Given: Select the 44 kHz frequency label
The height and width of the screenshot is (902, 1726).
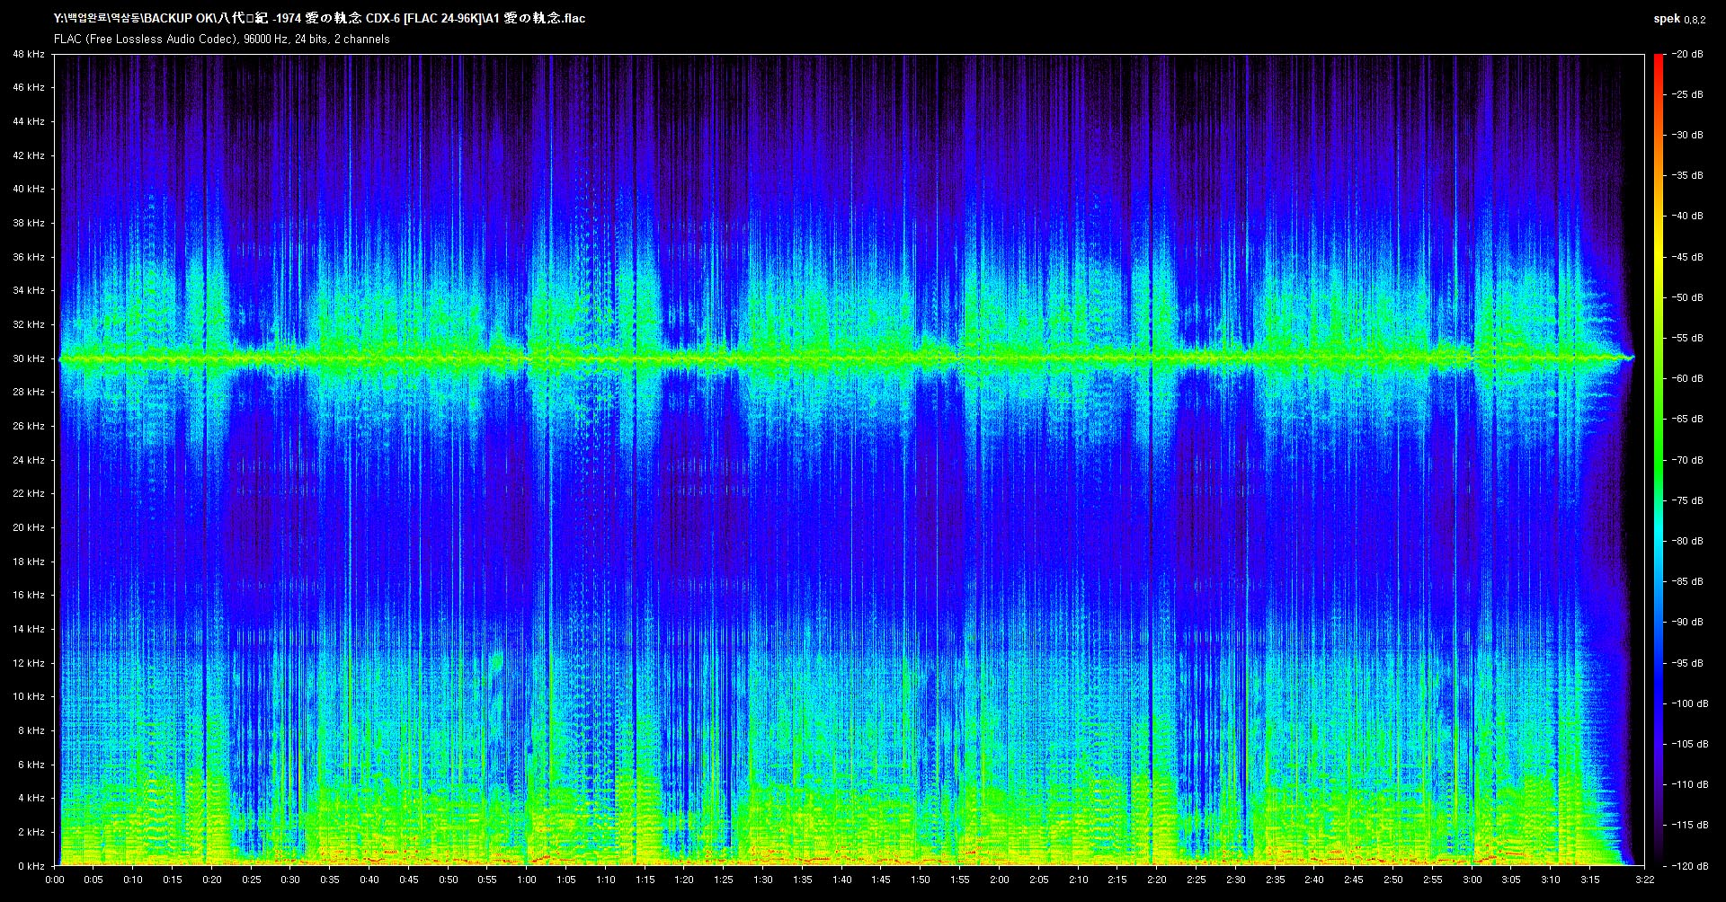Looking at the screenshot, I should [28, 121].
